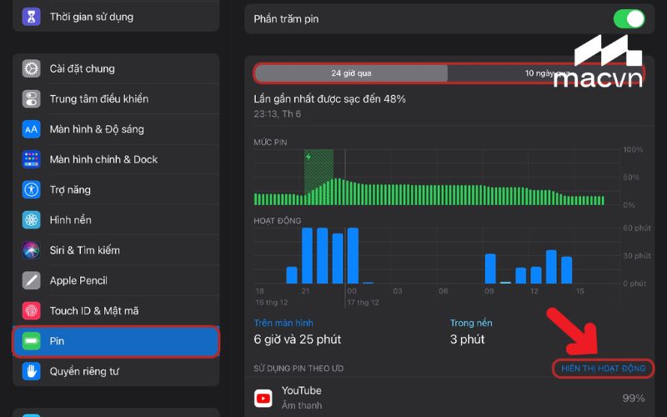The image size is (667, 417).
Task: Toggle the Phần trăm pin switch
Action: (x=629, y=18)
